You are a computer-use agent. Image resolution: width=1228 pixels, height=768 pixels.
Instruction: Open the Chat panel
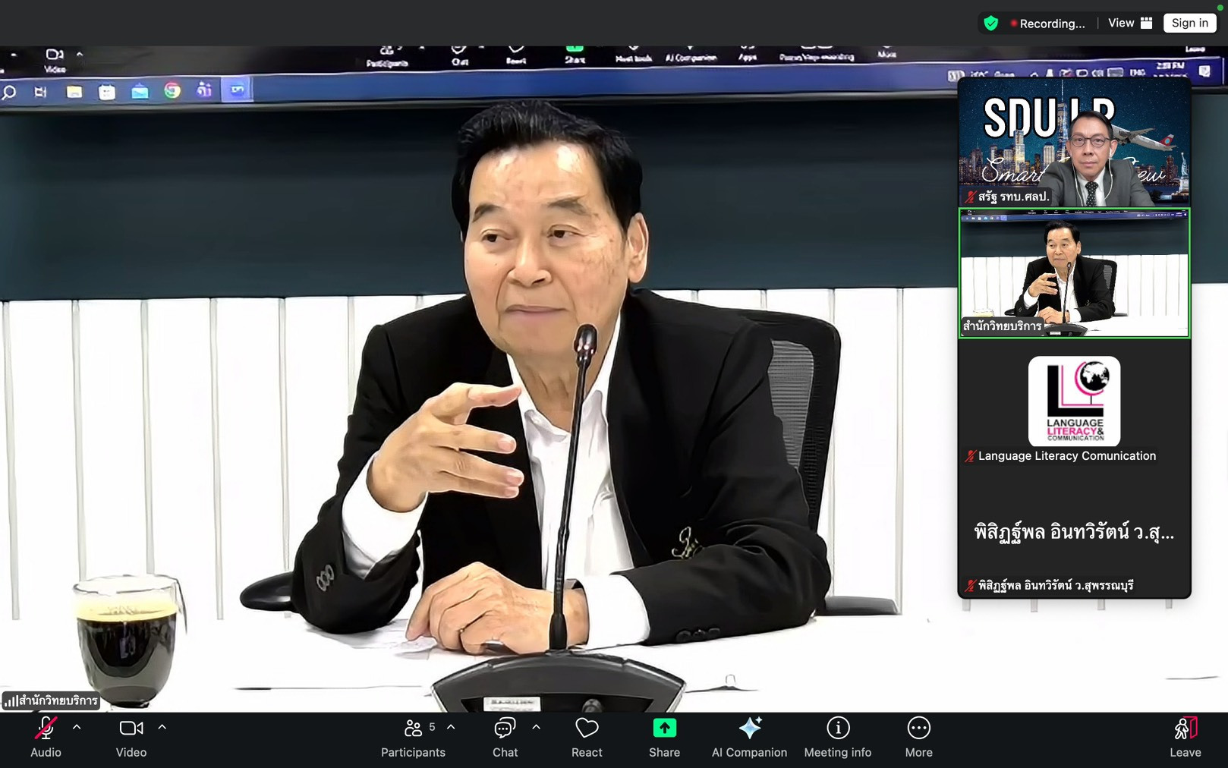coord(505,738)
